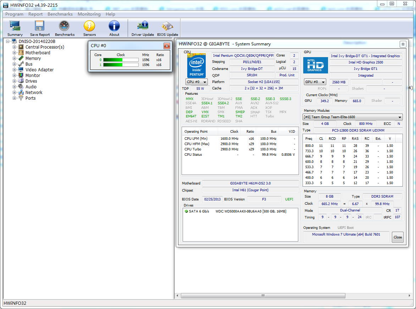Click the Core 0 clock bar
The width and height of the screenshot is (416, 309).
tap(121, 60)
